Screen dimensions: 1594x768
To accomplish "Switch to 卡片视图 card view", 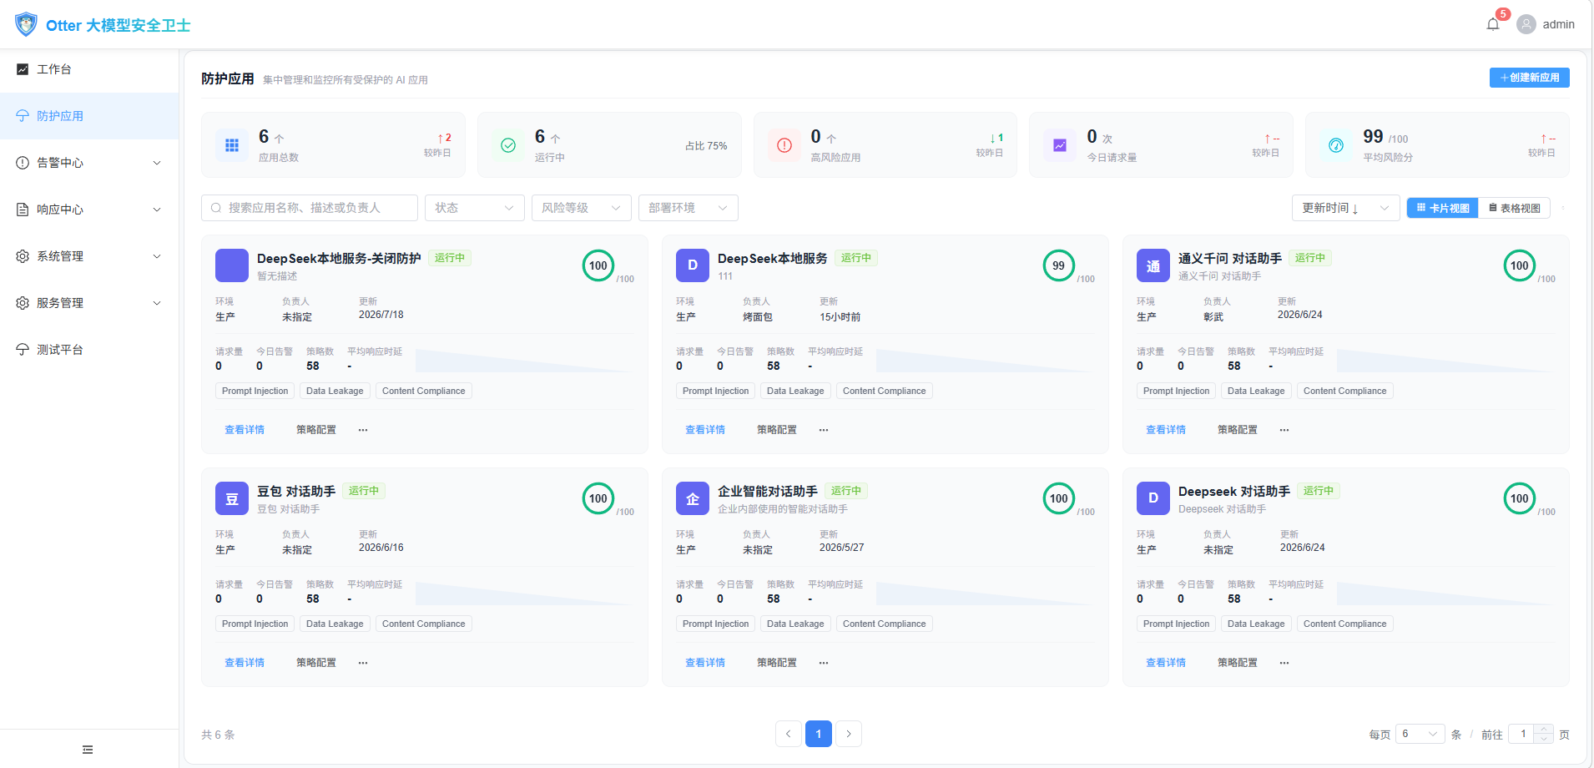I will click(1443, 208).
